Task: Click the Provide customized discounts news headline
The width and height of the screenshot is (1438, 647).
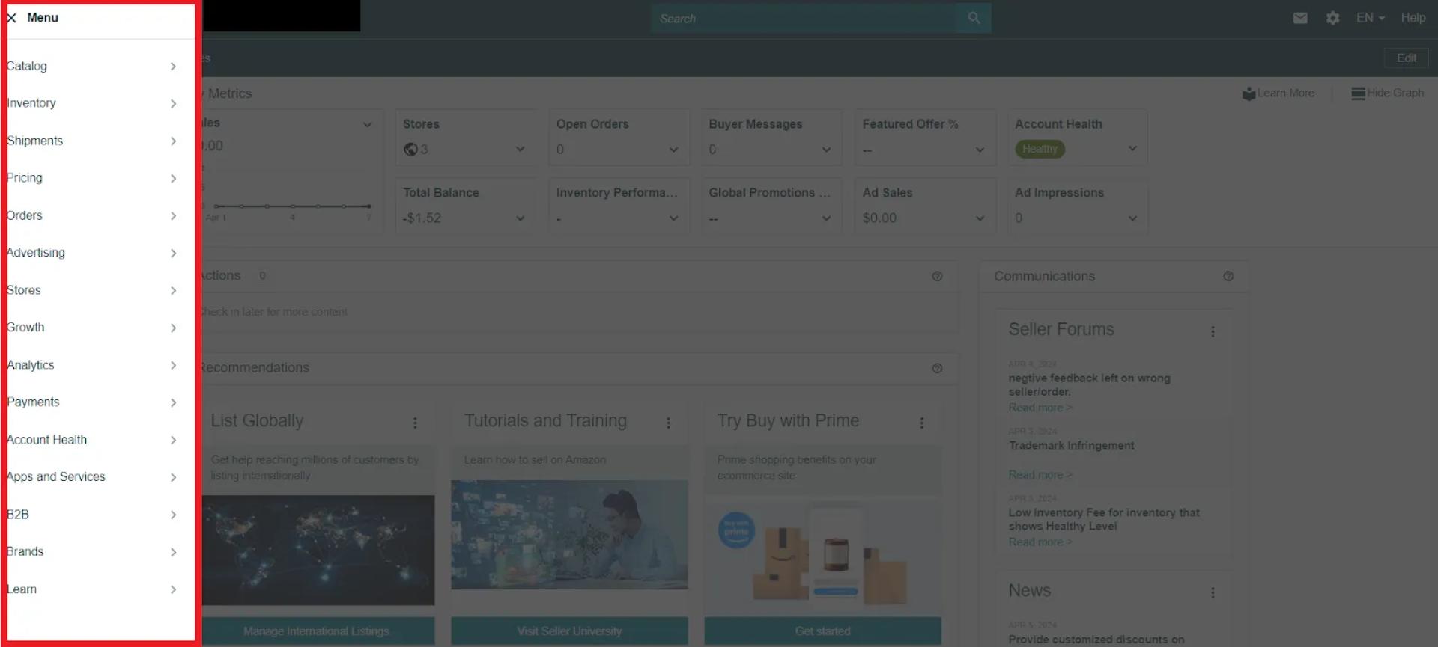Action: click(1096, 640)
